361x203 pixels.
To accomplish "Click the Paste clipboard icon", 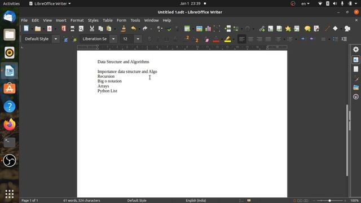I will (109, 29).
